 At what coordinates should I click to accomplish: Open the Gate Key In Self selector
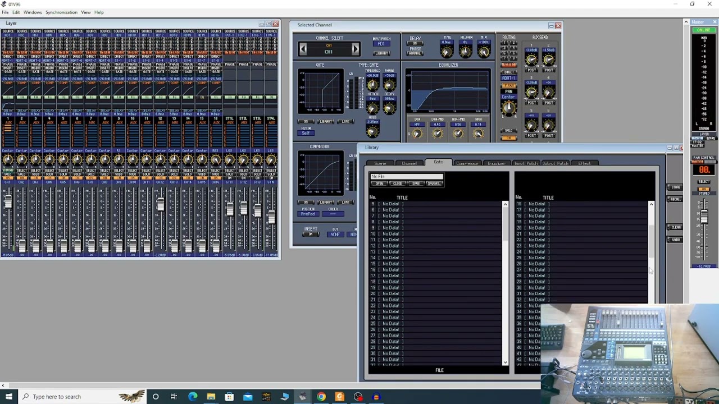coord(306,133)
